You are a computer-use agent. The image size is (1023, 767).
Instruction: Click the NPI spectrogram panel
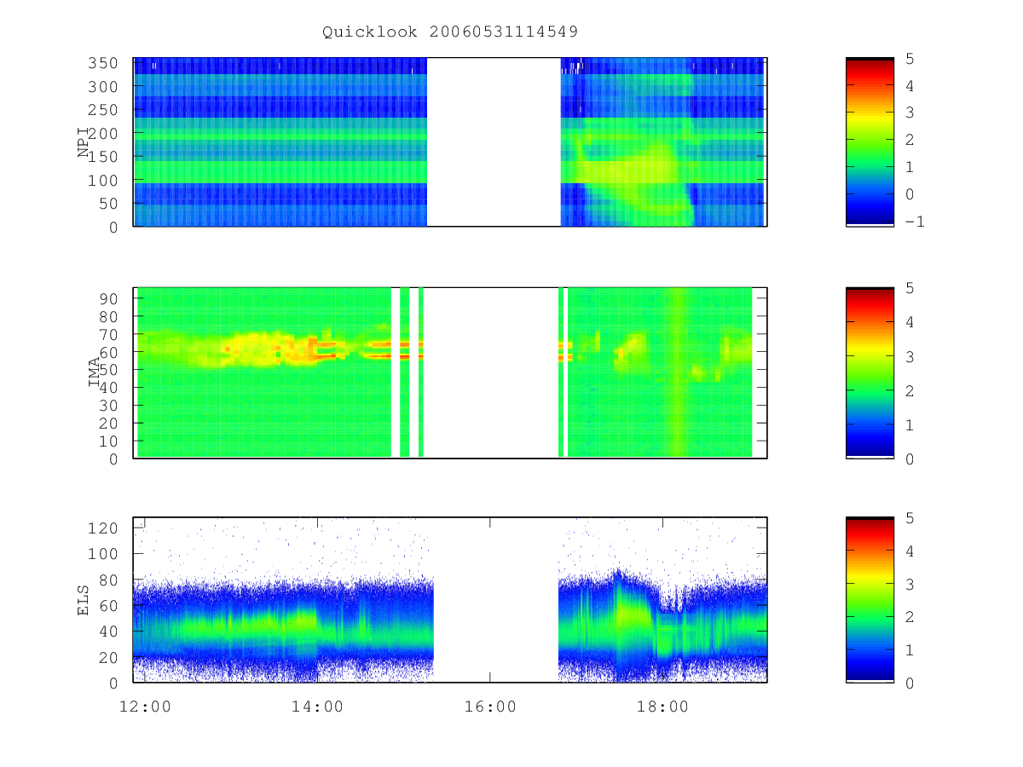pyautogui.click(x=450, y=142)
